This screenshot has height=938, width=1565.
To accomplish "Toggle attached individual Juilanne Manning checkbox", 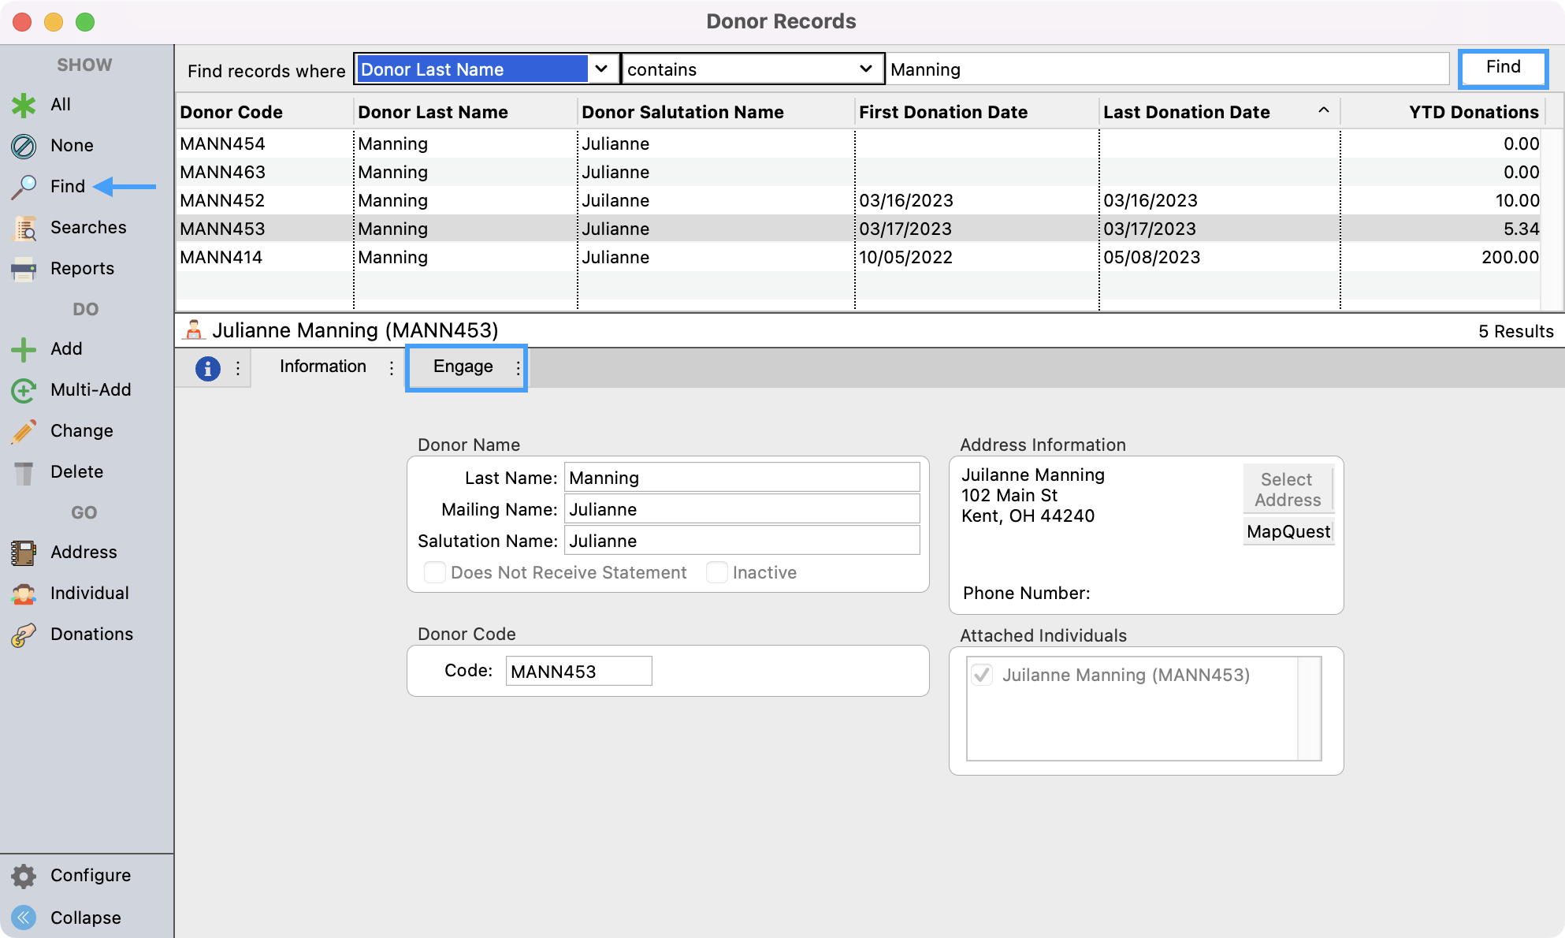I will click(x=982, y=675).
